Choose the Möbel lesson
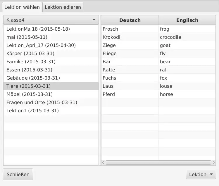The height and width of the screenshot is (186, 219). pyautogui.click(x=30, y=94)
